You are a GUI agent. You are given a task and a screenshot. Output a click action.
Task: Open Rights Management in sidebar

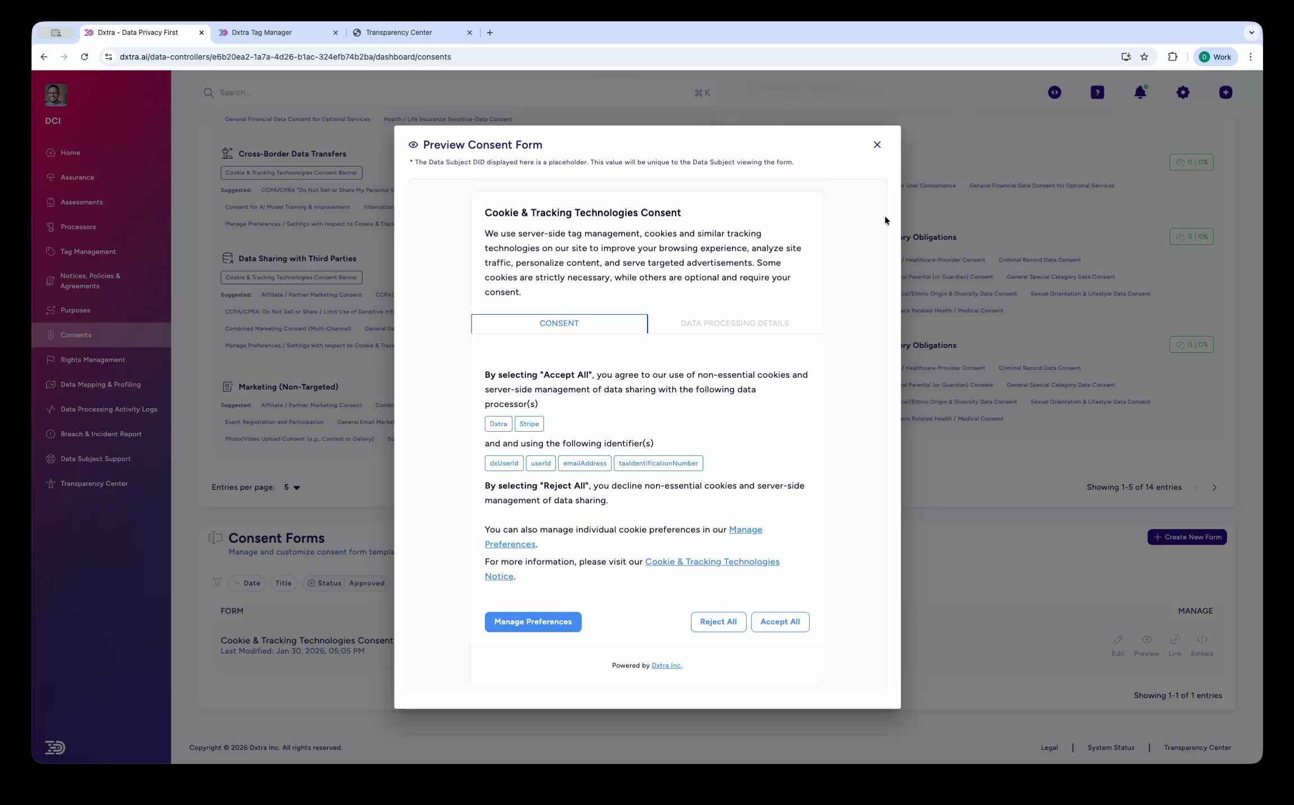coord(93,360)
